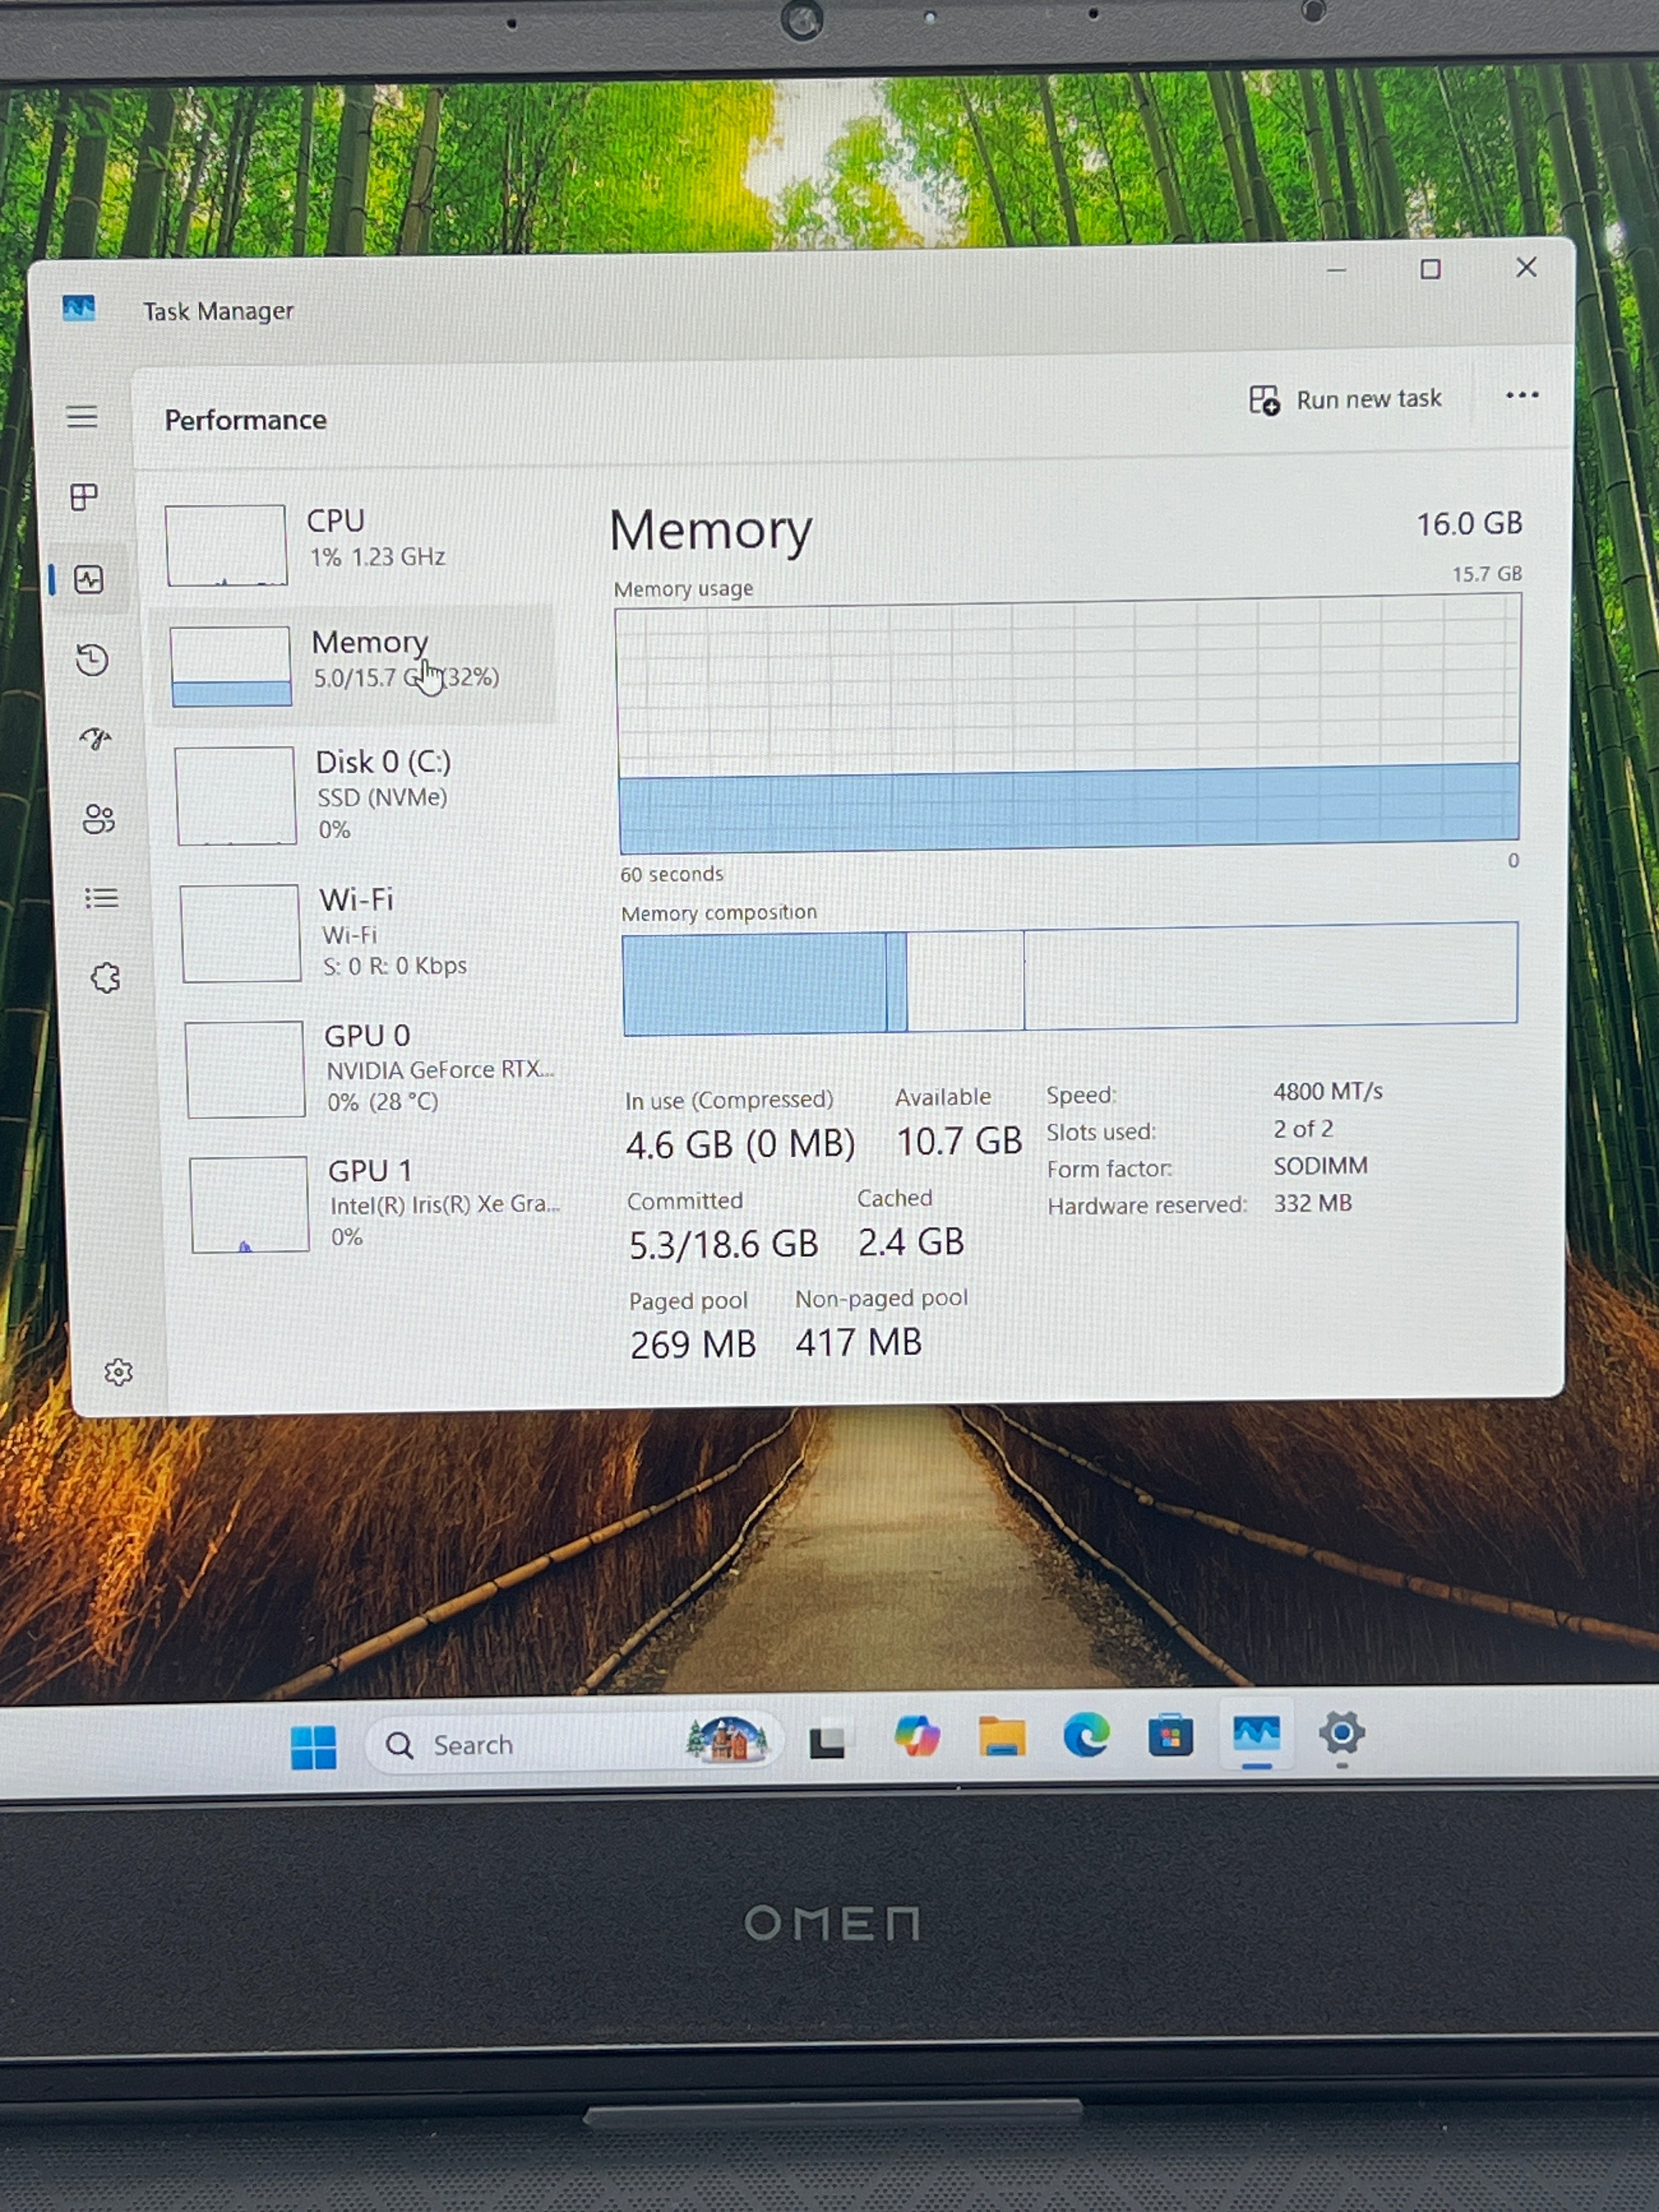
Task: Click the 269 MB paged pool value
Action: click(x=692, y=1344)
